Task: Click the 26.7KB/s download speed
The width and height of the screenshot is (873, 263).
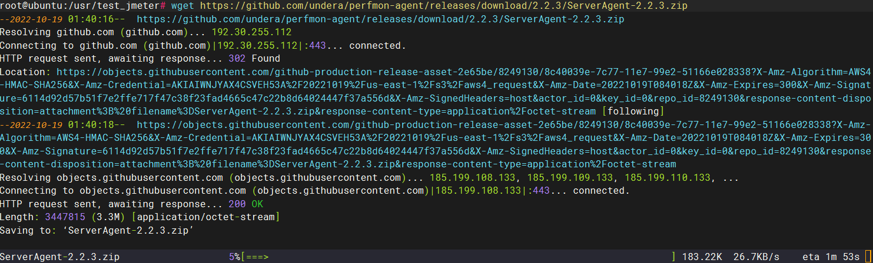Action: [x=756, y=257]
